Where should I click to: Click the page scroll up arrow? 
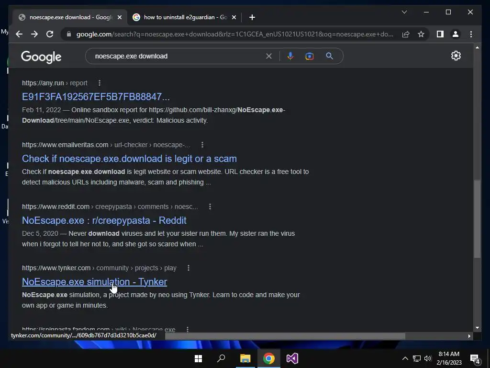click(477, 47)
